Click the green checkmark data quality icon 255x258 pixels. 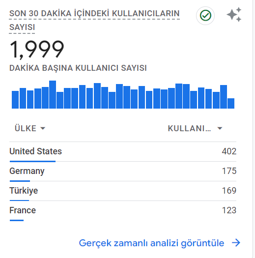205,16
